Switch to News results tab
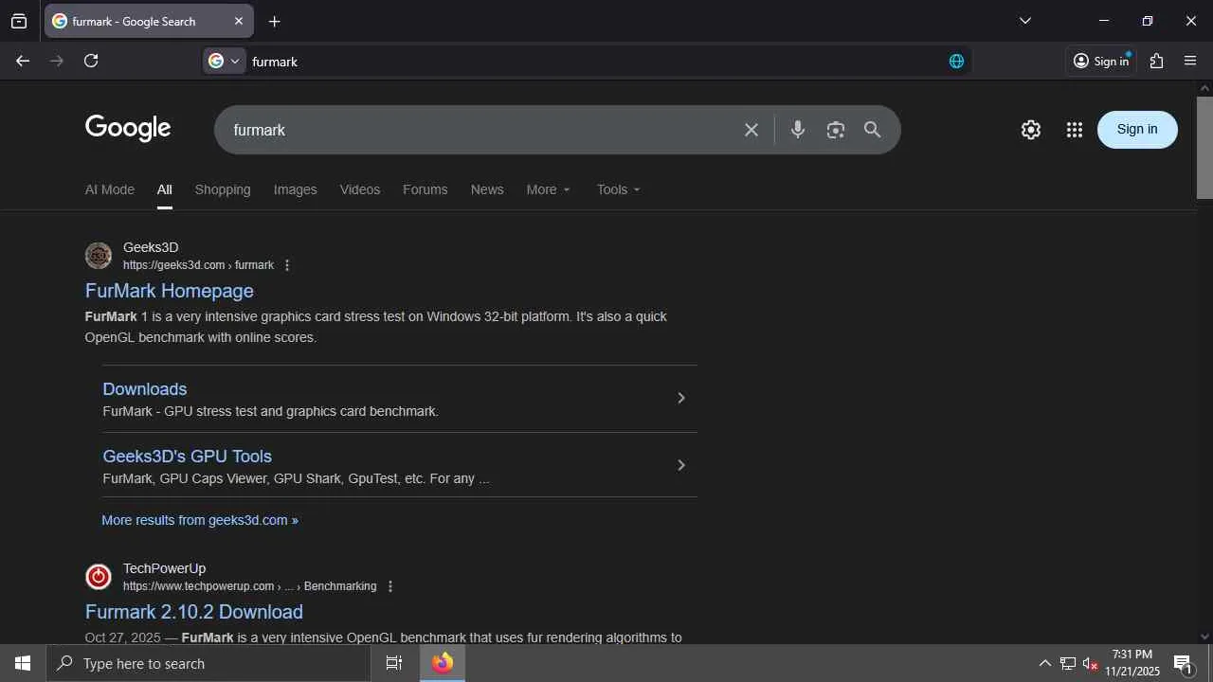This screenshot has height=682, width=1213. [x=487, y=189]
